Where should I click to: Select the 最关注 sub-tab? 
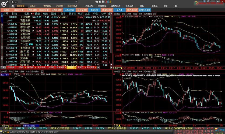point(119,10)
